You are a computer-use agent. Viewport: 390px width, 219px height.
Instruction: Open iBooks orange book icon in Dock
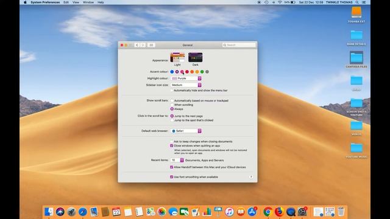[241, 212]
